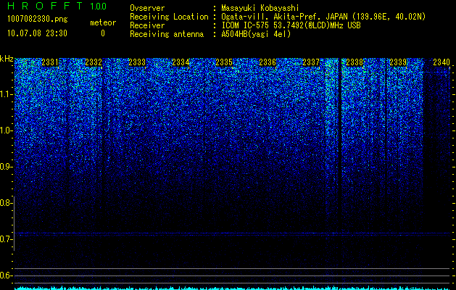Screen dimensions: 456x290
Task: Click the 0.6 kHz axis label
Action: (x=7, y=275)
